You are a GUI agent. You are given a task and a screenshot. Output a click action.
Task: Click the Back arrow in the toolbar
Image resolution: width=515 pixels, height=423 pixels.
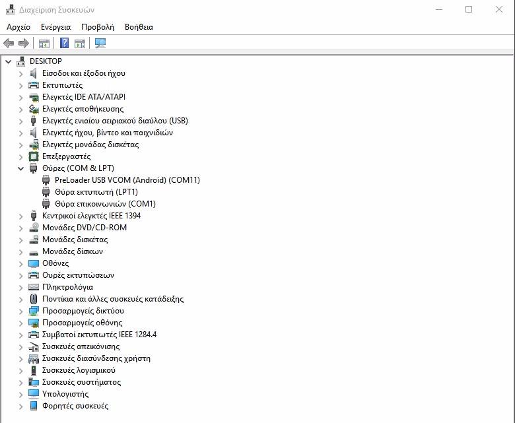pos(9,44)
